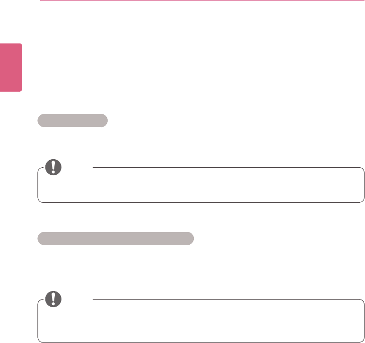Click bottom-left corner of lower note box
This screenshot has height=343, width=365.
click(x=39, y=340)
